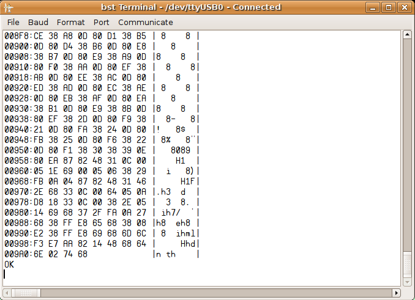Click address 00980 in the hex dump
Screen dimensions: 415x300
click(x=18, y=213)
